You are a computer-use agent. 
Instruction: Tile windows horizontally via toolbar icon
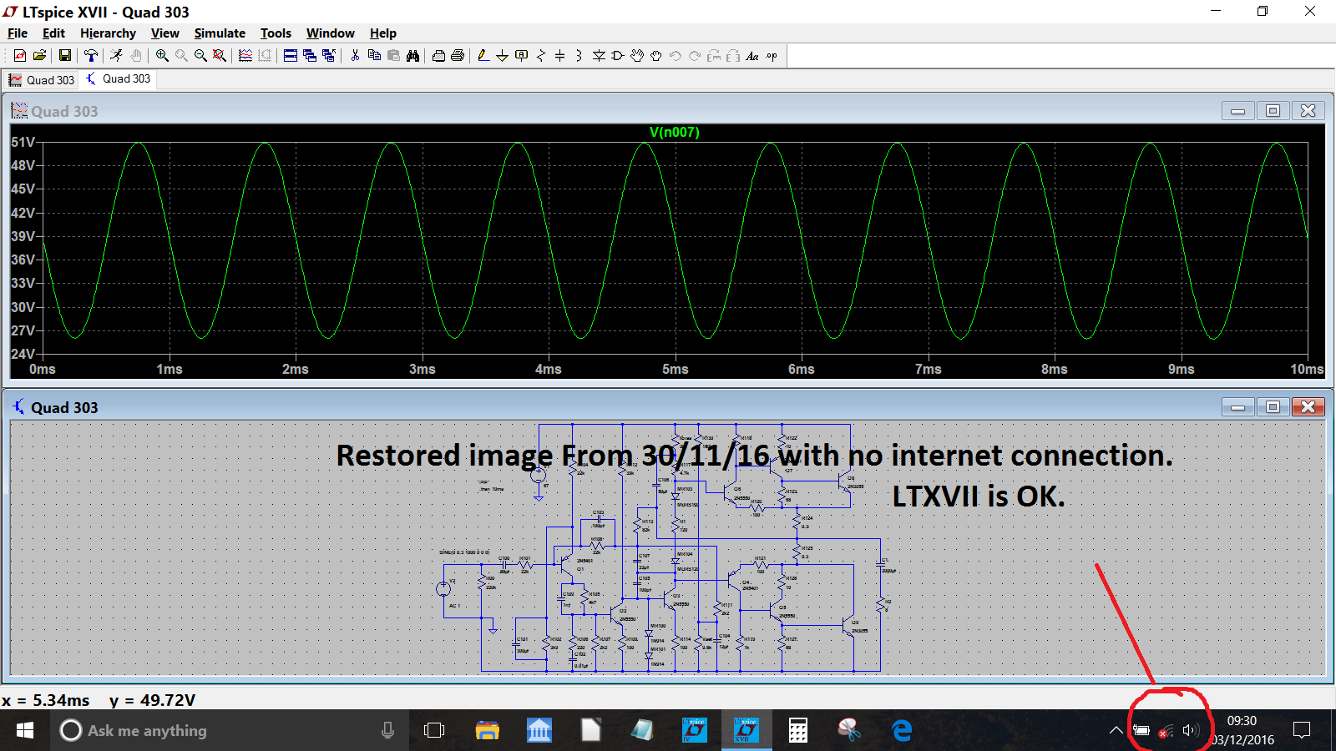click(x=291, y=56)
